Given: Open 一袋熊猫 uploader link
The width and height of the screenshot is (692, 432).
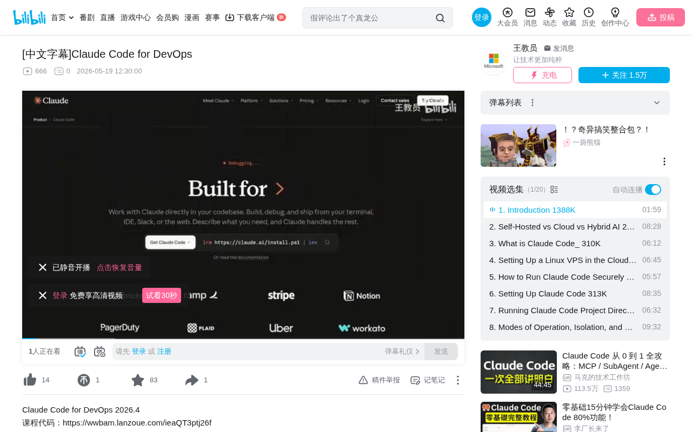Looking at the screenshot, I should (x=587, y=143).
